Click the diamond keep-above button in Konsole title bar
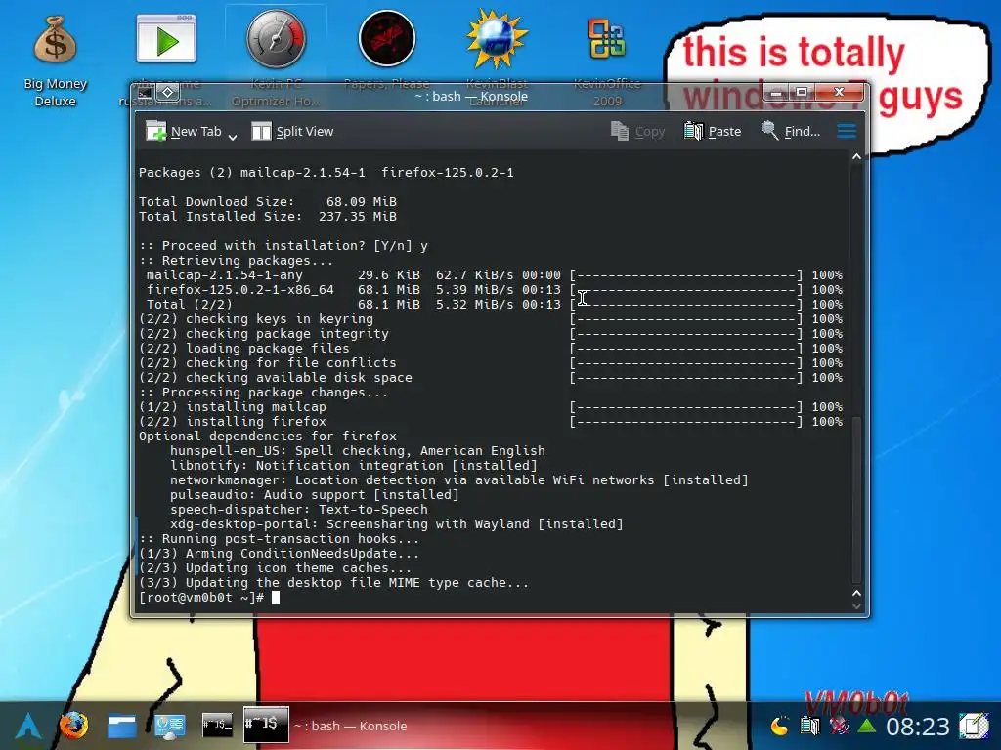1001x750 pixels. click(167, 93)
